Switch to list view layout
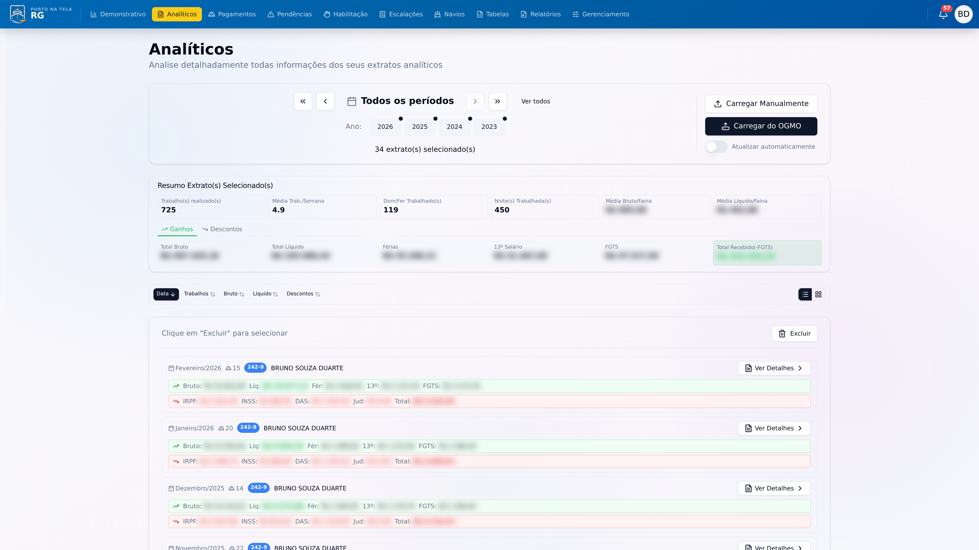This screenshot has height=550, width=979. click(805, 294)
